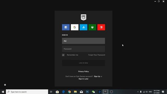Open network status tray icon

144,92
